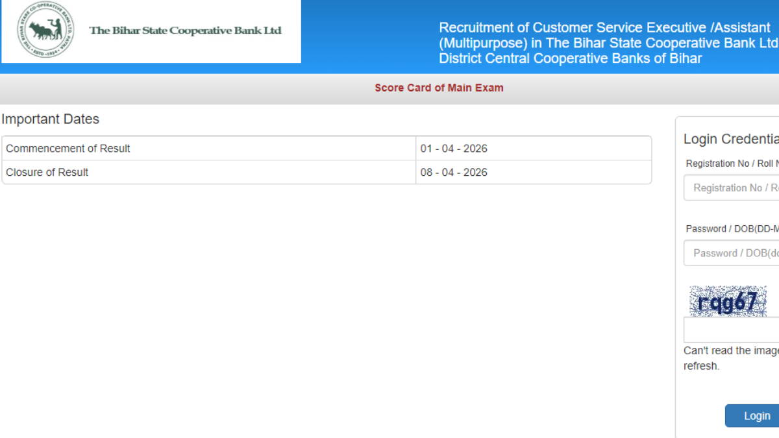Select the 'Closure of Result' table cell

208,173
